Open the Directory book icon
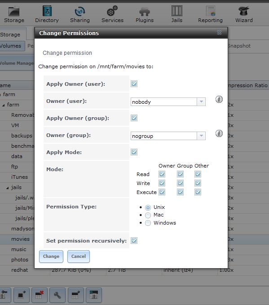Viewport: 269px width, 305px height. coord(47,11)
